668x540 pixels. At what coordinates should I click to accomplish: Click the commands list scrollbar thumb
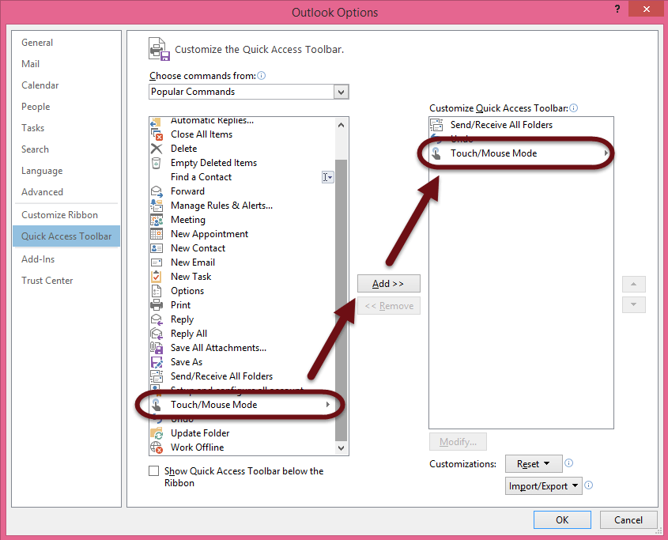341,300
